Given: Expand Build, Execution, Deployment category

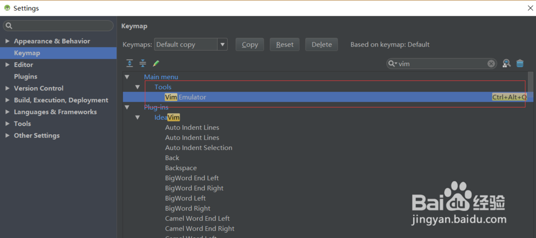Looking at the screenshot, I should point(8,100).
